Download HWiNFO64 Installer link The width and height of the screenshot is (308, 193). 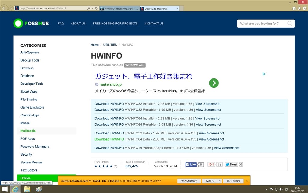tap(109, 118)
